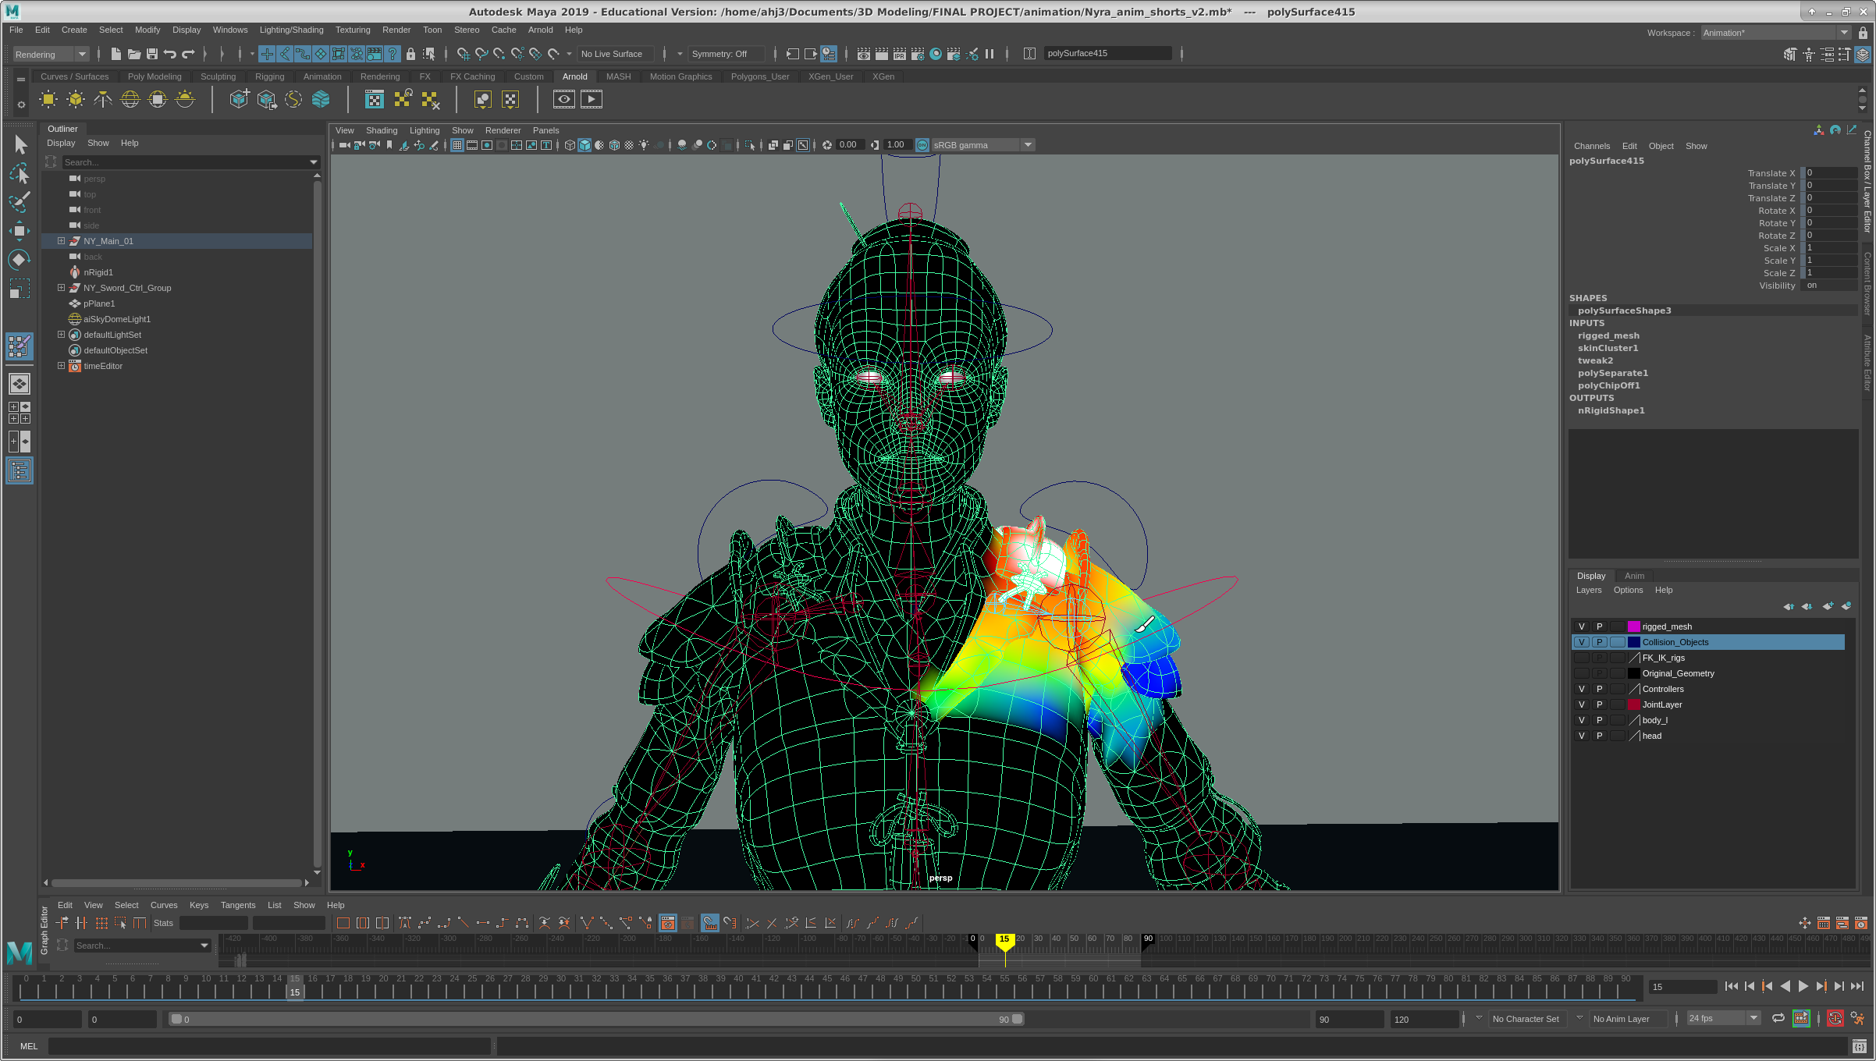1876x1061 pixels.
Task: Toggle playback P on the Controllers layer
Action: (x=1599, y=689)
